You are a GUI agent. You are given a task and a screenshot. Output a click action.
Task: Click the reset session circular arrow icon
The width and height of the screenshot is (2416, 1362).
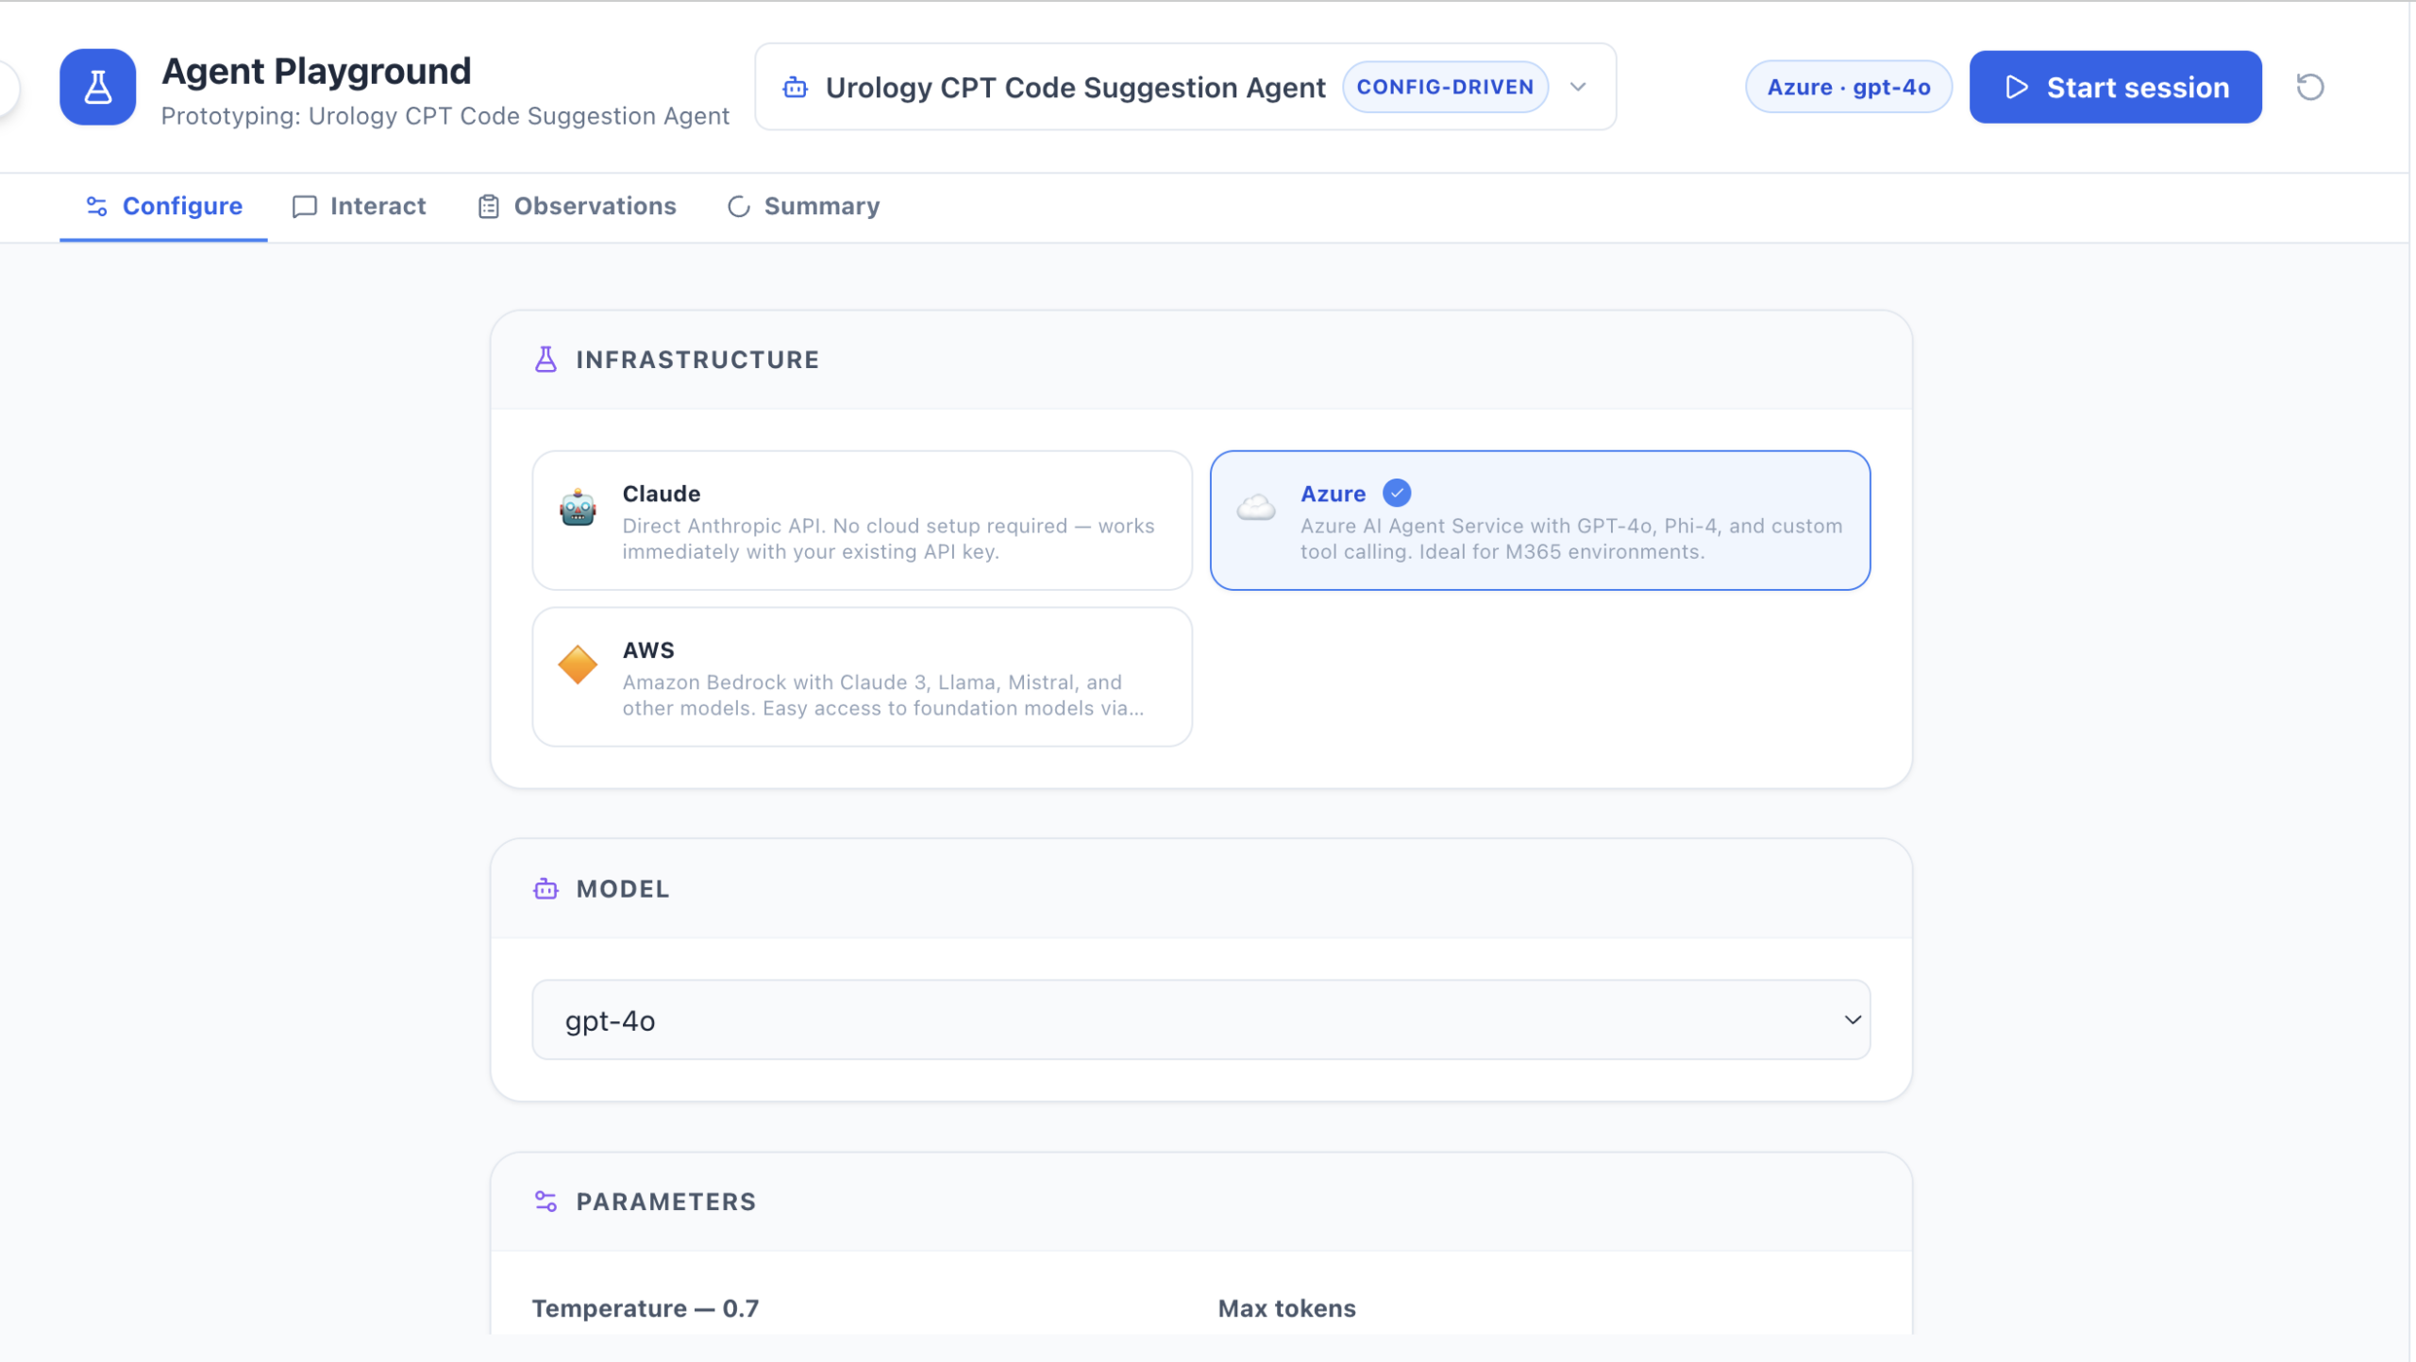click(x=2309, y=87)
